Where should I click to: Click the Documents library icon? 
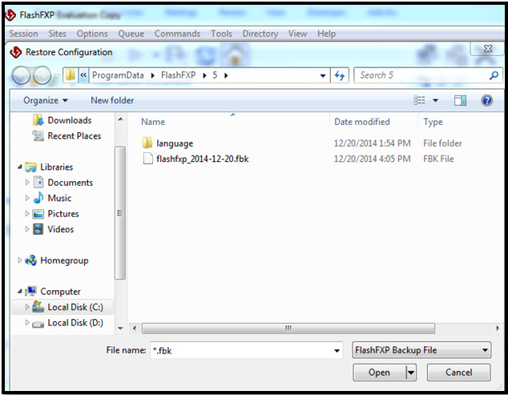point(38,182)
